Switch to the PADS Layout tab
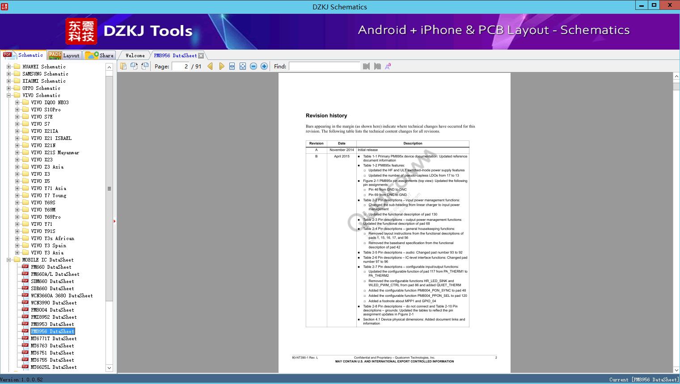This screenshot has height=384, width=680. pyautogui.click(x=64, y=55)
